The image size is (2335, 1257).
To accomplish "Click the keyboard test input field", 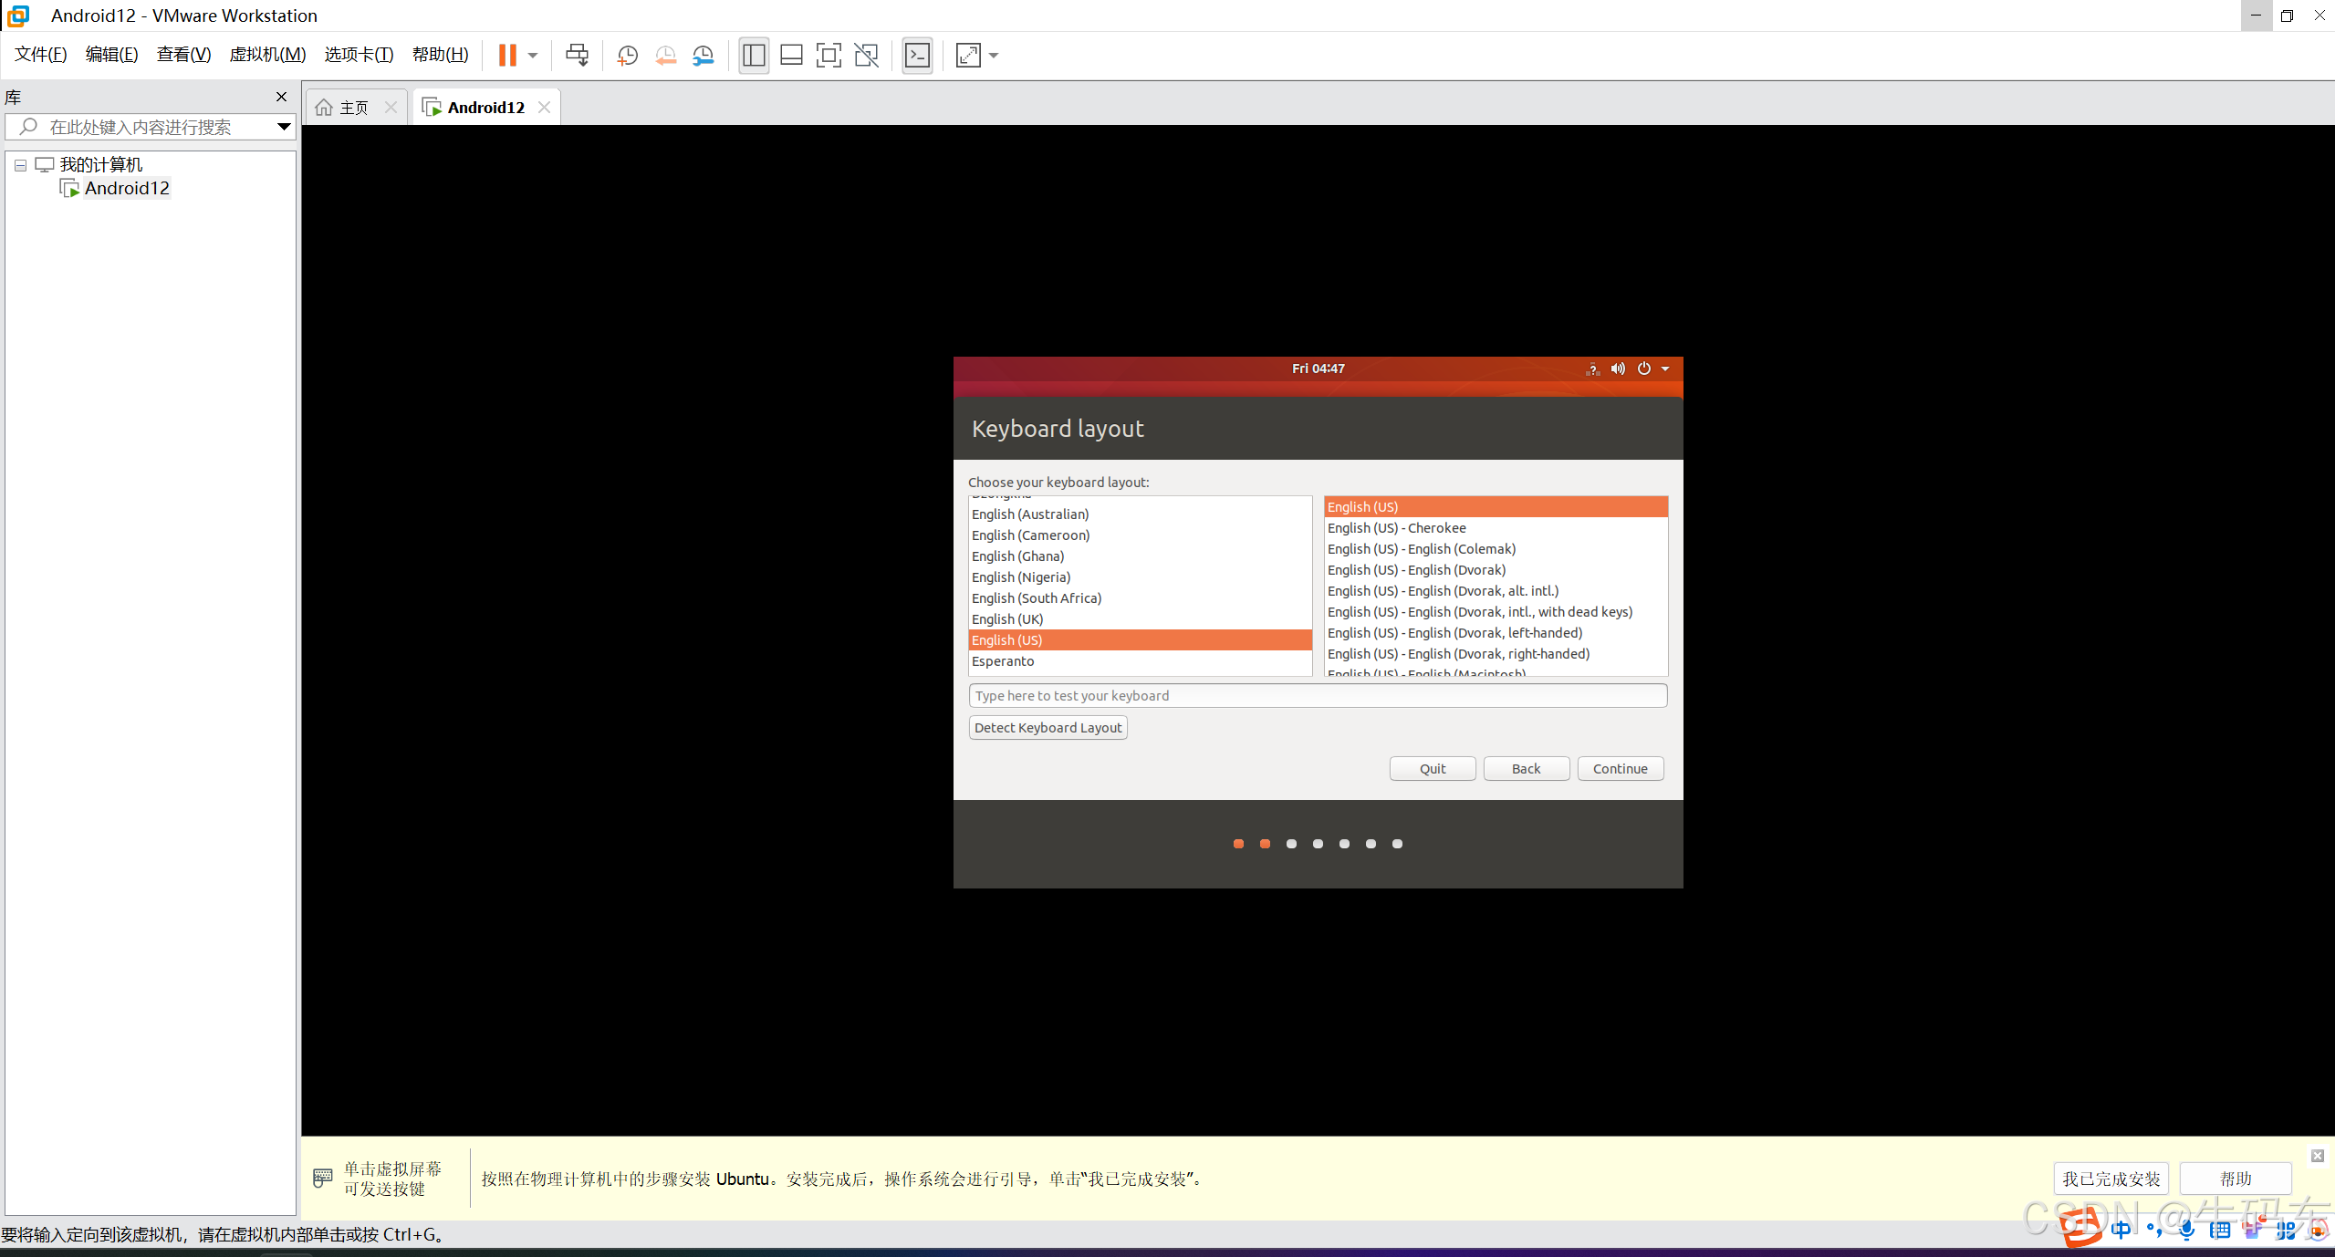I will pyautogui.click(x=1317, y=696).
